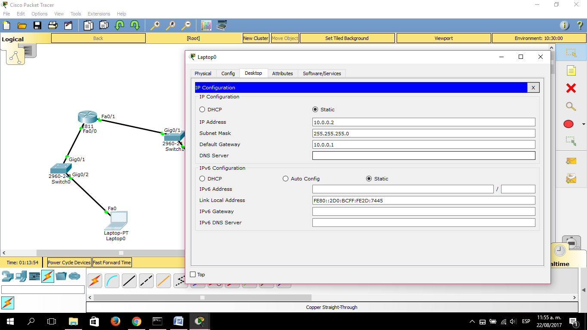Viewport: 587px width, 330px height.
Task: Select the Components category icon
Action: click(x=34, y=276)
